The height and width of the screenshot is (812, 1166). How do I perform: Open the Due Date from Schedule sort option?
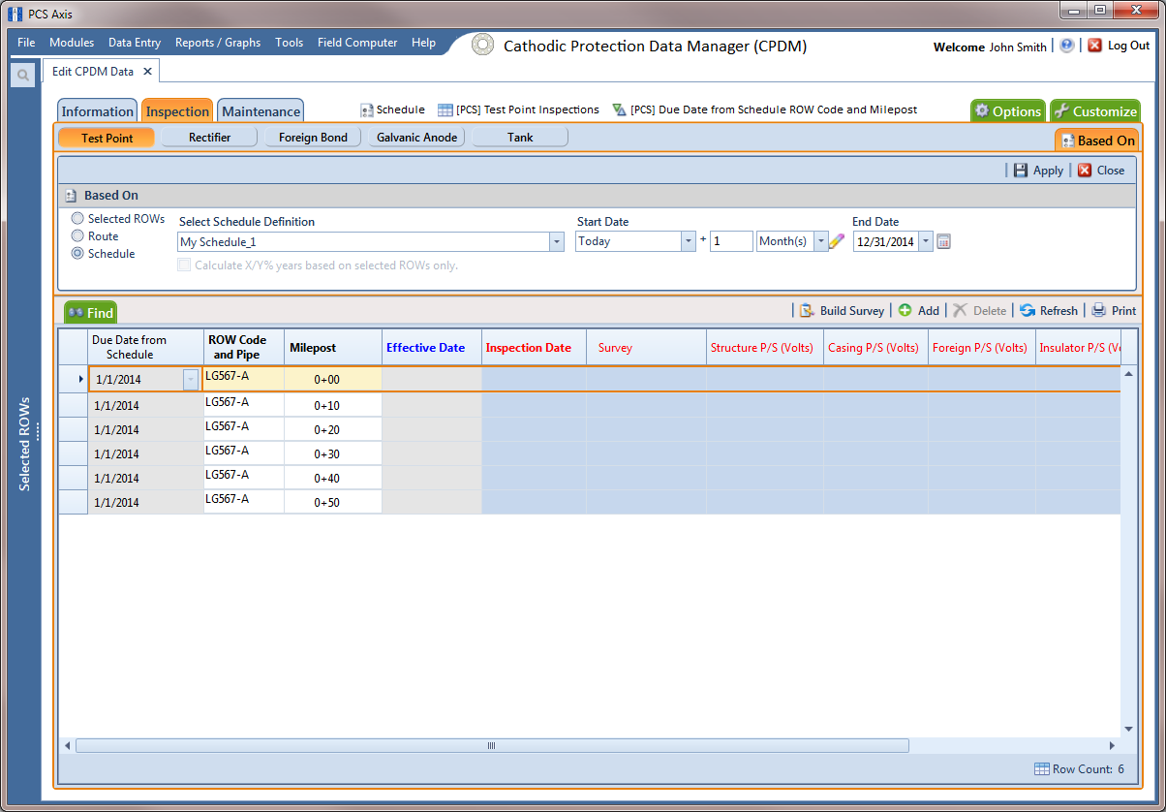[765, 110]
